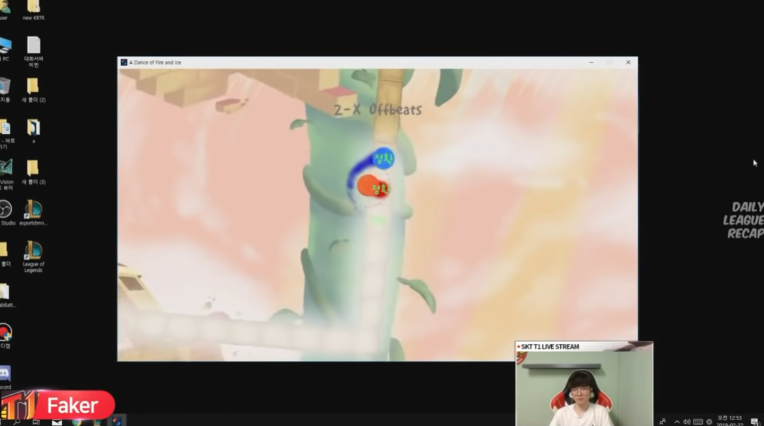764x426 pixels.
Task: Minimize the A Dance of Fire and Ice window
Action: 591,62
